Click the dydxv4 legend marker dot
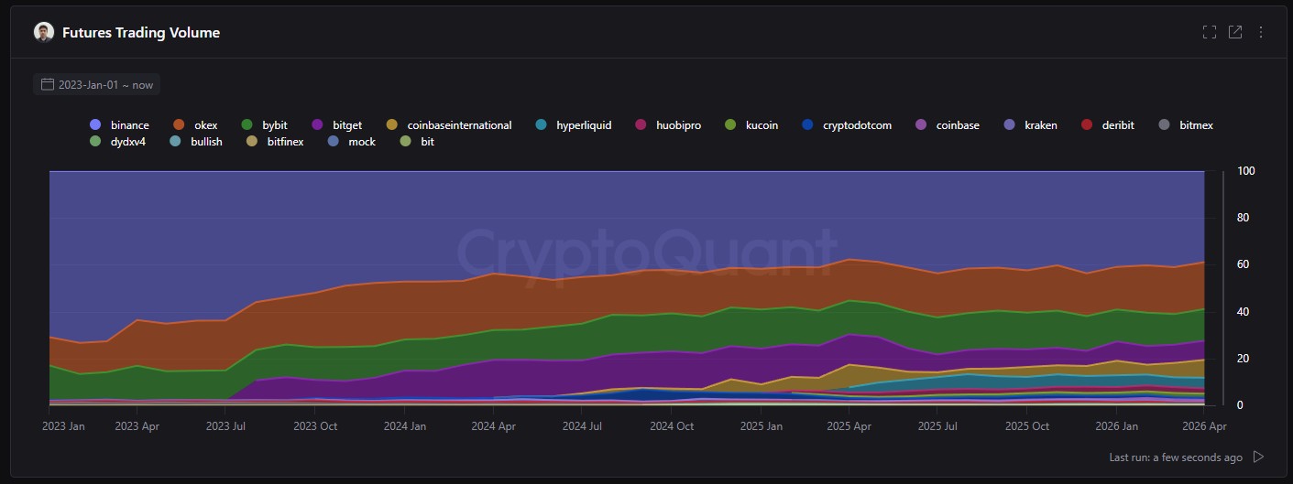The height and width of the screenshot is (484, 1293). pyautogui.click(x=95, y=142)
